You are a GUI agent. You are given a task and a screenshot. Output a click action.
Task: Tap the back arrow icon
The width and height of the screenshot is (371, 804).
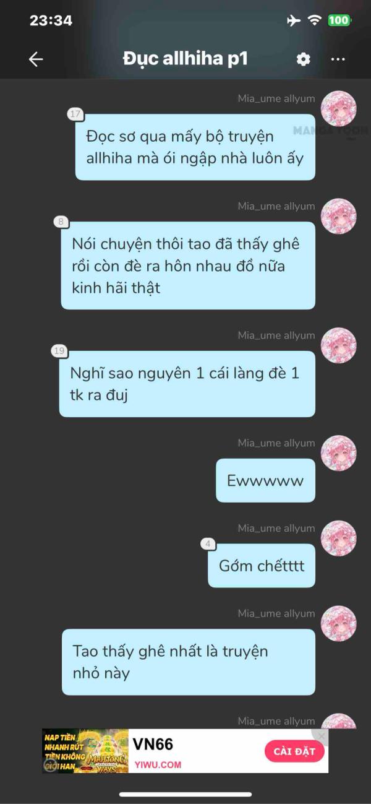[x=36, y=59]
